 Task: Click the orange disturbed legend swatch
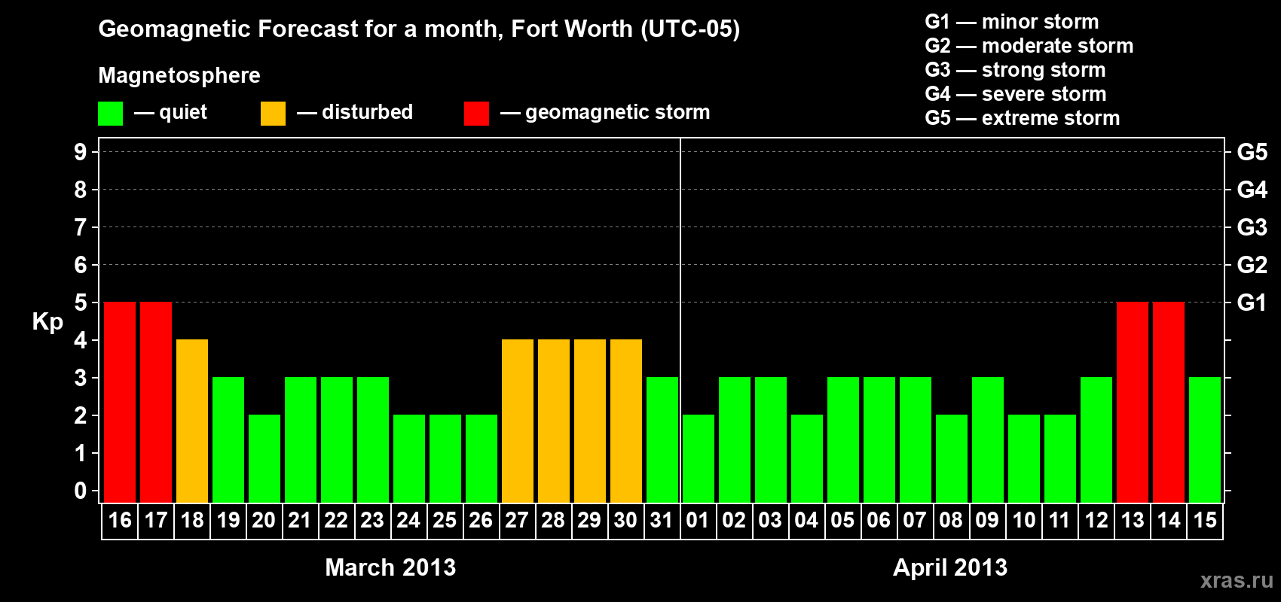tap(273, 114)
